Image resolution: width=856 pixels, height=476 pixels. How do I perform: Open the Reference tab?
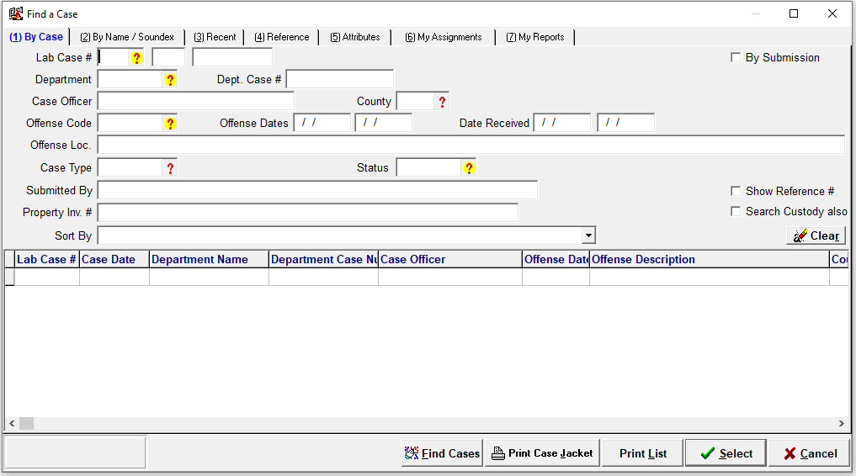[282, 37]
